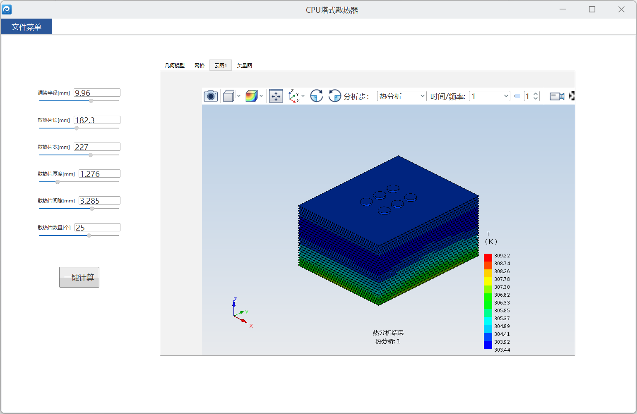Click the 散热片宽 input field
The height and width of the screenshot is (414, 637).
(x=97, y=147)
